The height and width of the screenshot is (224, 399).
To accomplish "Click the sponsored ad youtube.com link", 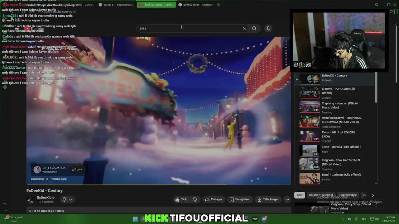I will 59,179.
